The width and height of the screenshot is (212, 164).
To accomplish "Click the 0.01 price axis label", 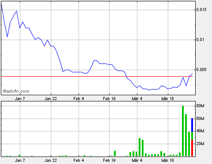I will pyautogui.click(x=200, y=40).
